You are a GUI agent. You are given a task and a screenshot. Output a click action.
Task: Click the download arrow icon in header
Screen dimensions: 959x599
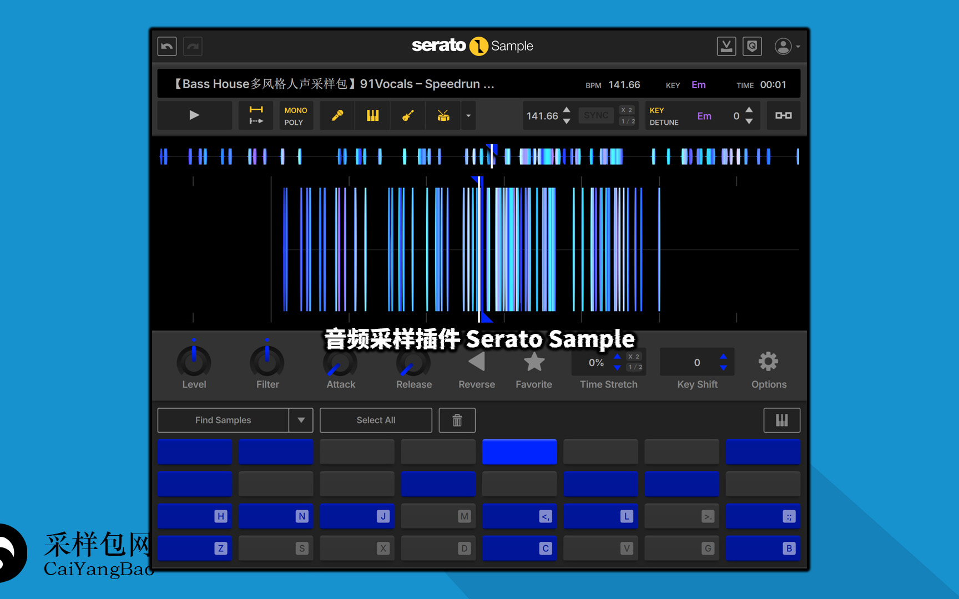[726, 46]
